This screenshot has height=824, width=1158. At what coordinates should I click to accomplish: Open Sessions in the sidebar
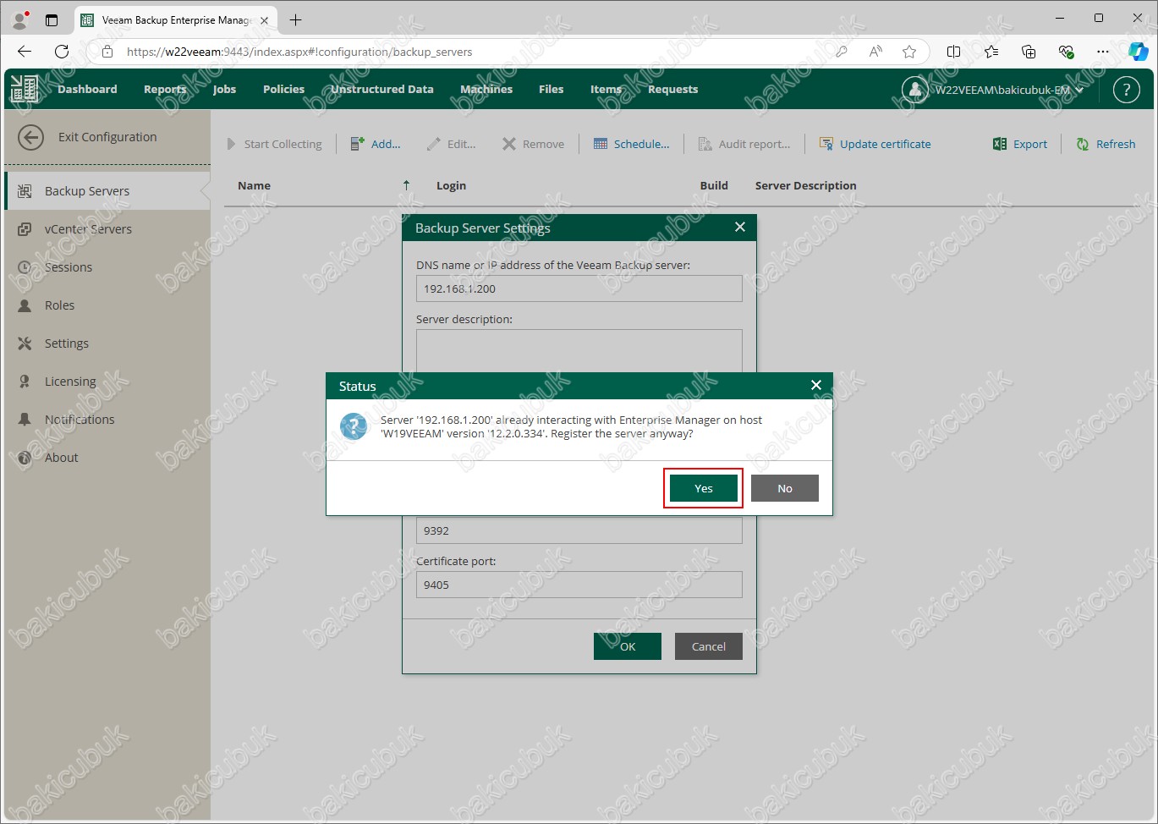coord(107,267)
